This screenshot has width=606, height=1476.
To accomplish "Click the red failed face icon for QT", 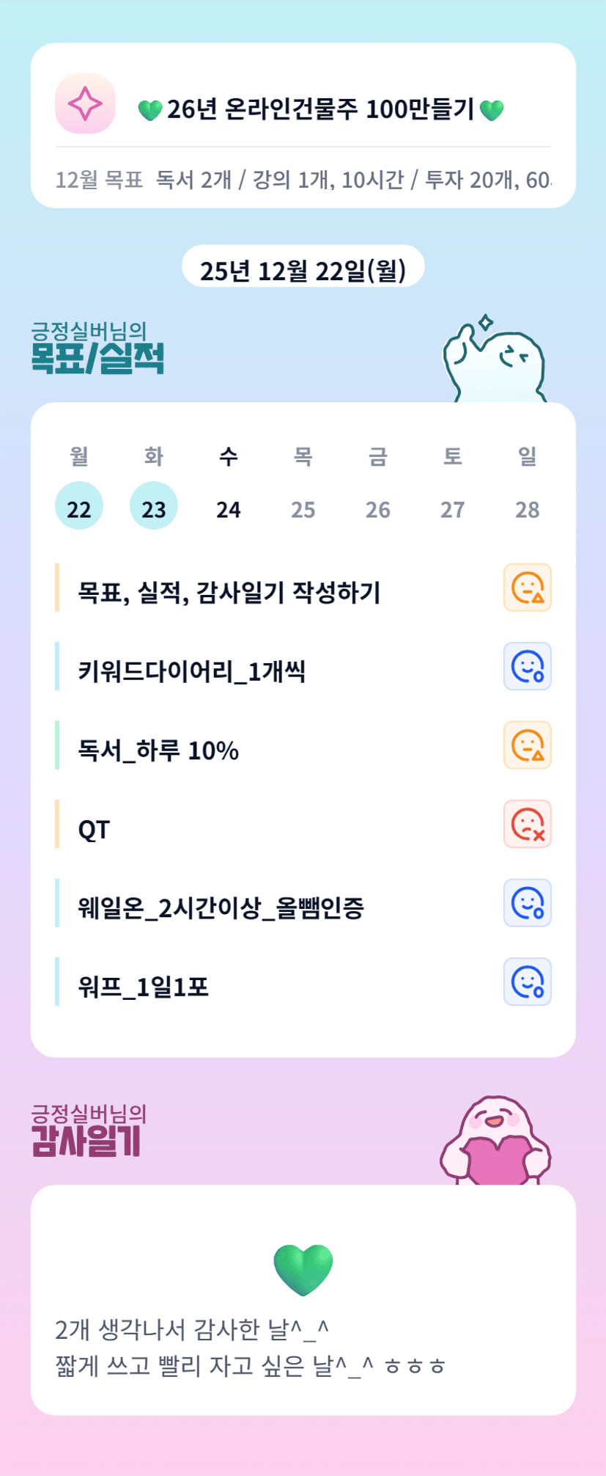I will [527, 824].
